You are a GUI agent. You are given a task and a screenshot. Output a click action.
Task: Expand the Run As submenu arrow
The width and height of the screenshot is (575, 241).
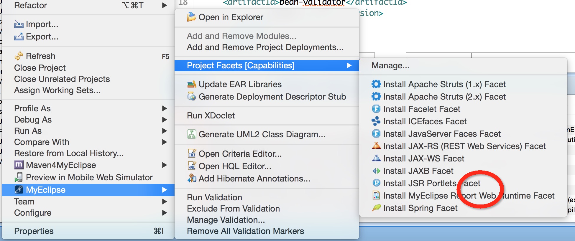point(165,131)
